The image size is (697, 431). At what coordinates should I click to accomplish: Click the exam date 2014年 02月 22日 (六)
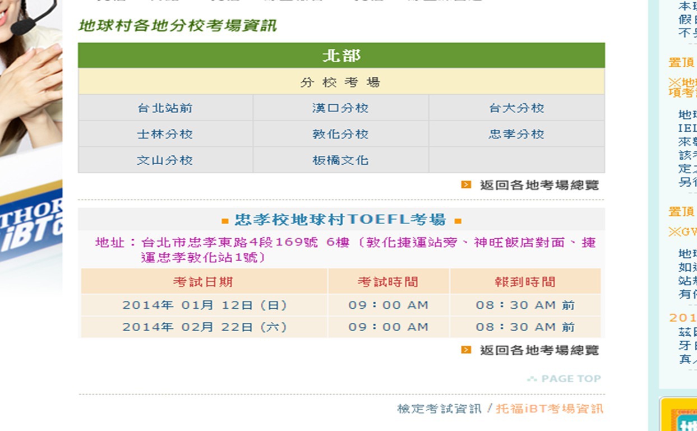point(205,327)
